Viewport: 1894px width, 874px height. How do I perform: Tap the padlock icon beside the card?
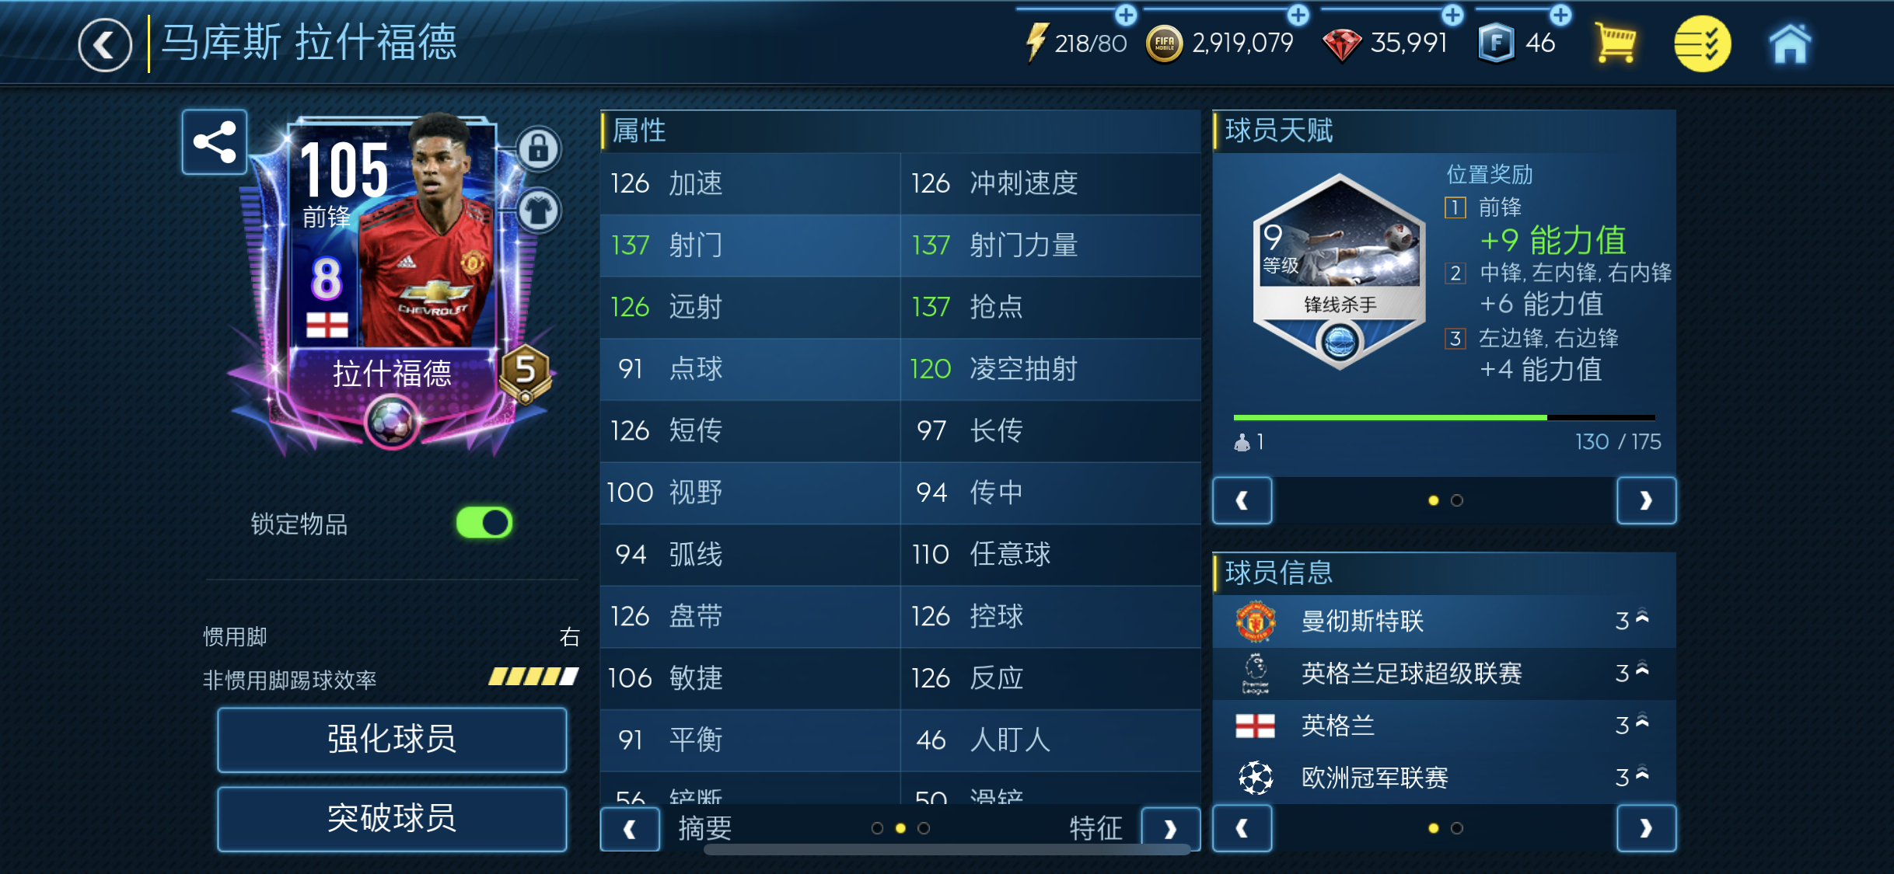pyautogui.click(x=539, y=148)
